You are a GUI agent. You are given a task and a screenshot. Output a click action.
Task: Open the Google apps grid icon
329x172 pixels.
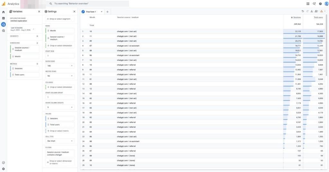point(308,4)
